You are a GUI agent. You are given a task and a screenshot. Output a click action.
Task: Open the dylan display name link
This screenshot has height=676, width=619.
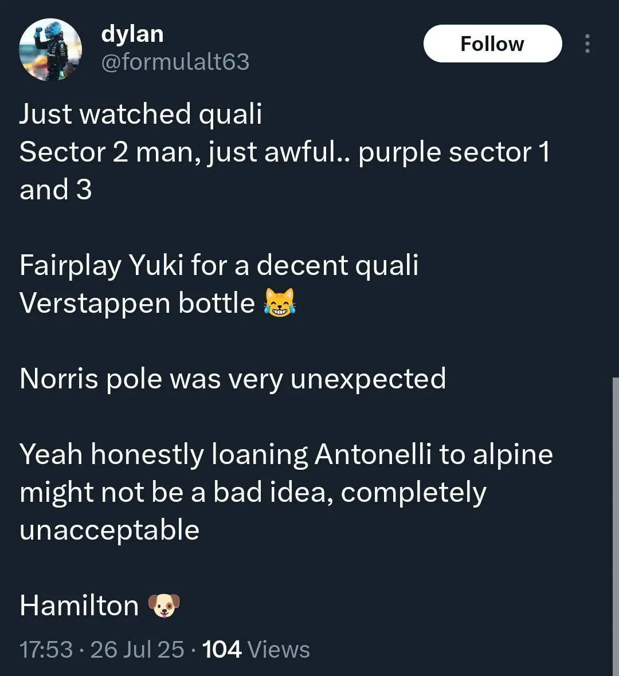click(132, 34)
